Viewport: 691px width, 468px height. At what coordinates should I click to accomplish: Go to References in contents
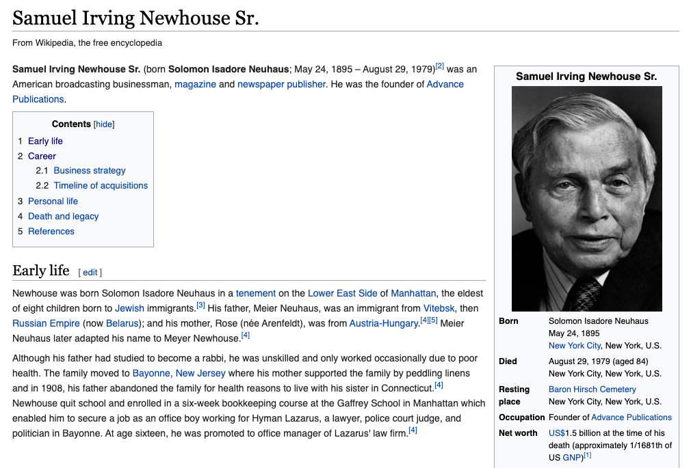point(51,231)
